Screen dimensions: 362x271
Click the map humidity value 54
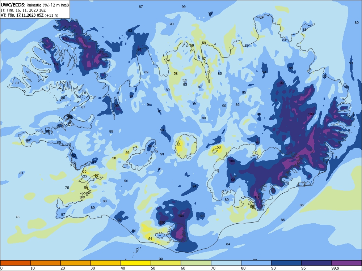[x=150, y=238]
